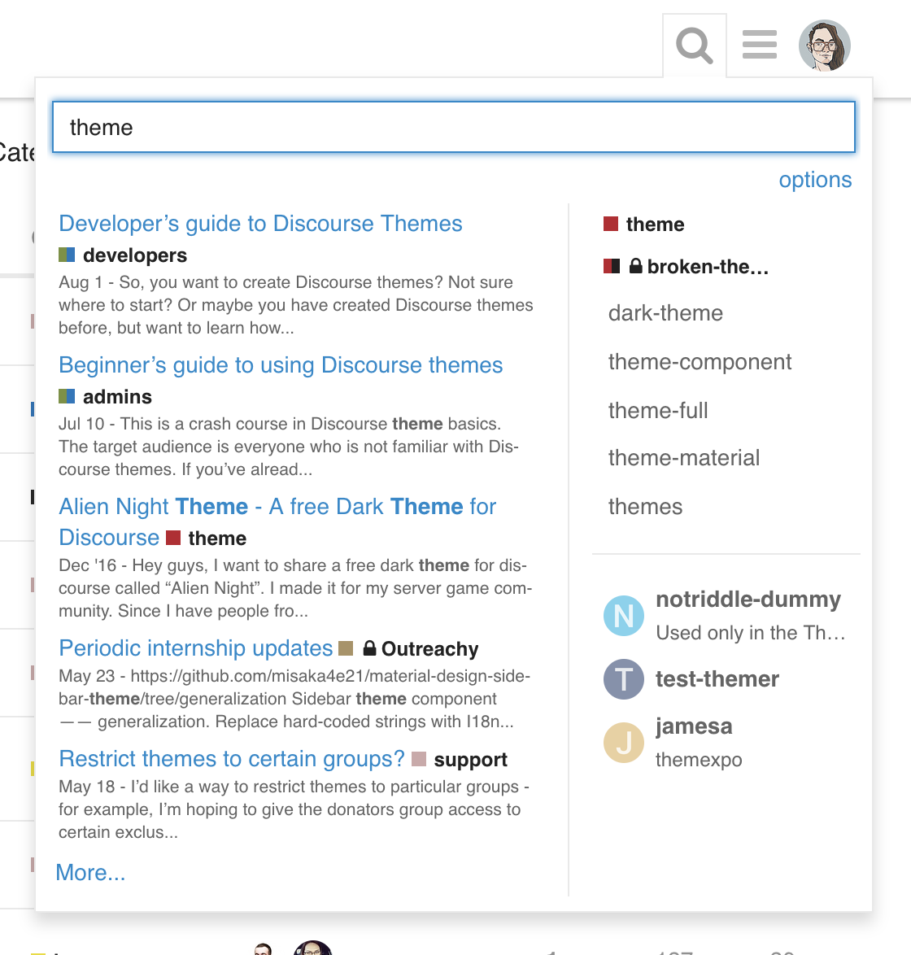Open the Alien Night Theme topic
911x955 pixels.
click(277, 506)
